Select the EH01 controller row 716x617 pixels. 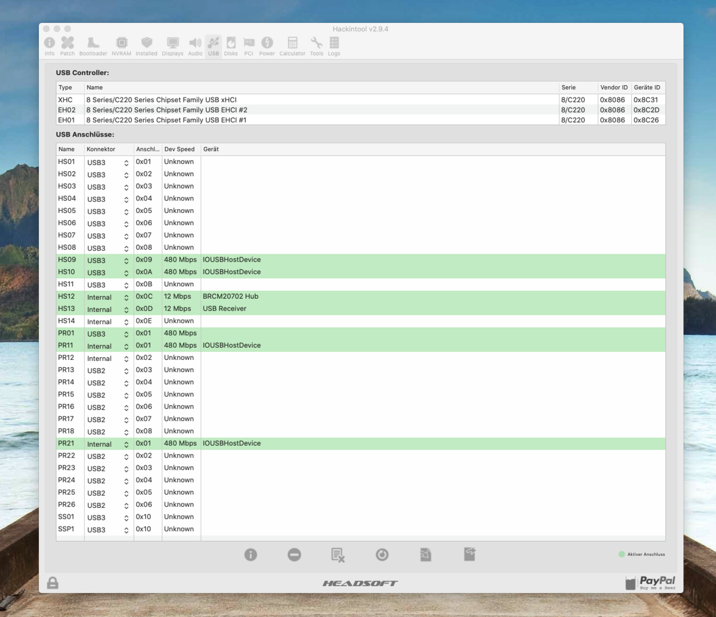click(x=361, y=120)
